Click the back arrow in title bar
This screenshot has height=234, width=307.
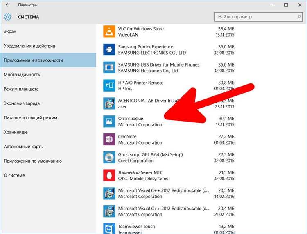[7, 5]
